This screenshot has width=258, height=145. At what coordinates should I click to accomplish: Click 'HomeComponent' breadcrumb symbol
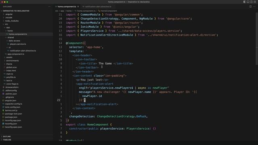(x=108, y=11)
